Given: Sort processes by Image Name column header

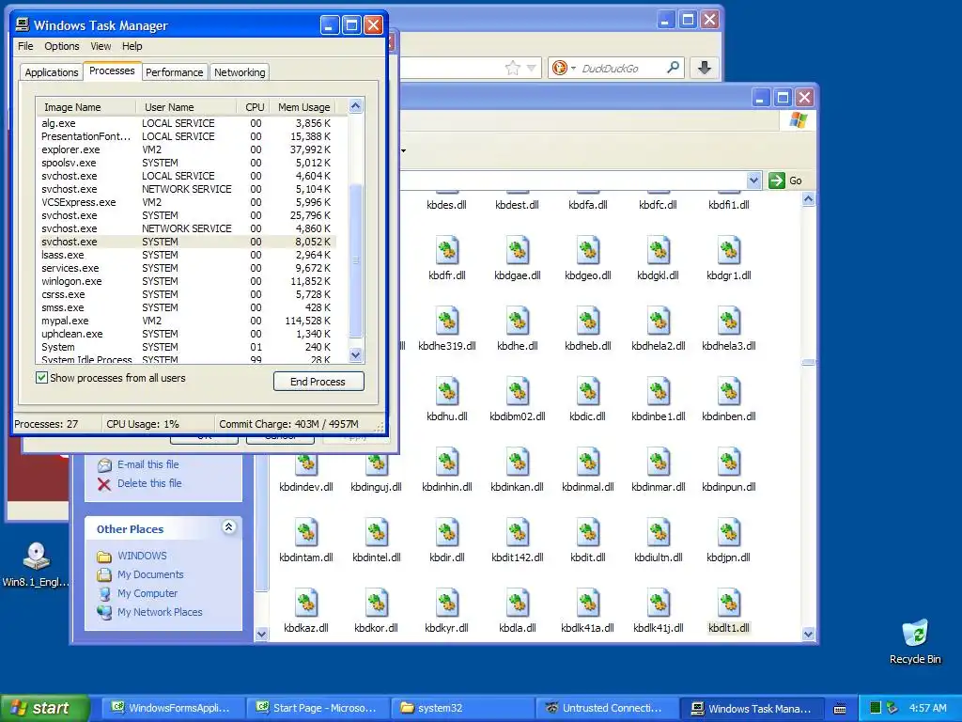Looking at the screenshot, I should pyautogui.click(x=85, y=107).
